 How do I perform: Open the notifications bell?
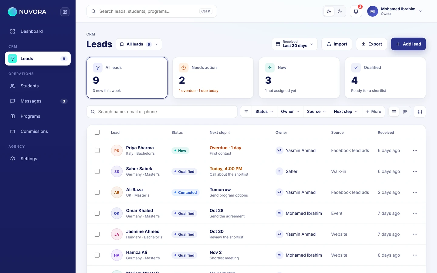coord(356,11)
